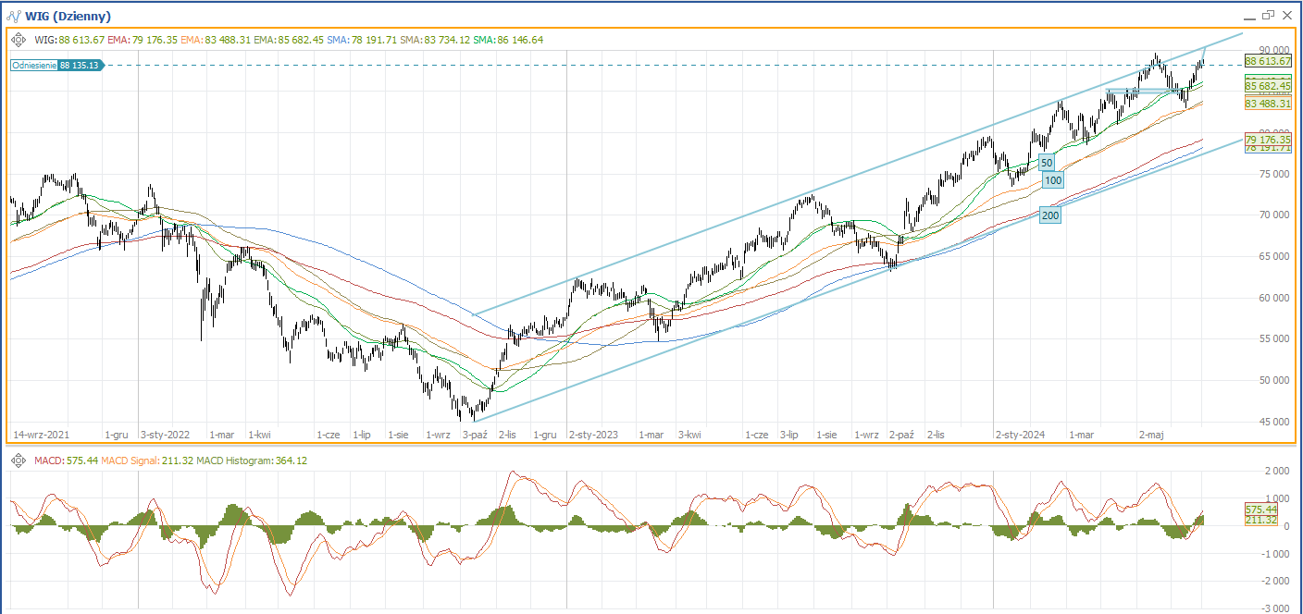
Task: Close the WIG chart window
Action: (1286, 16)
